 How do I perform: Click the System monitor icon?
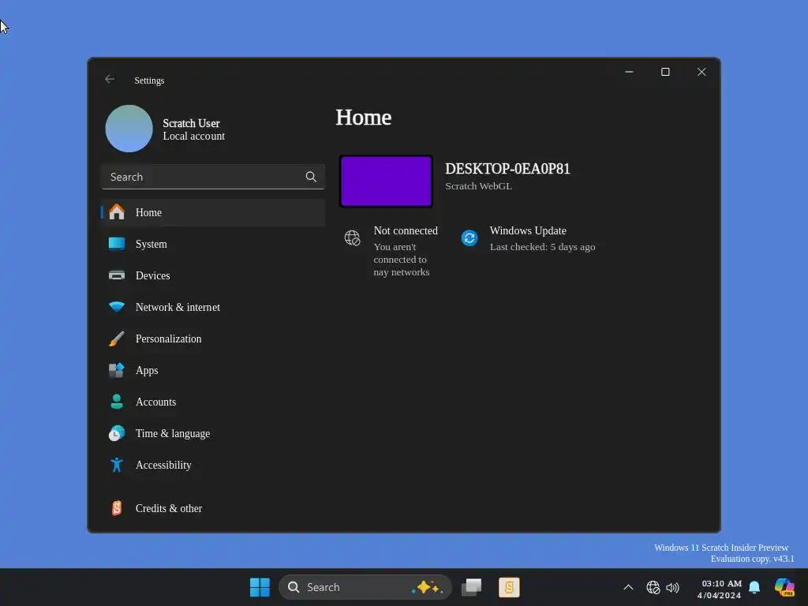coord(117,244)
